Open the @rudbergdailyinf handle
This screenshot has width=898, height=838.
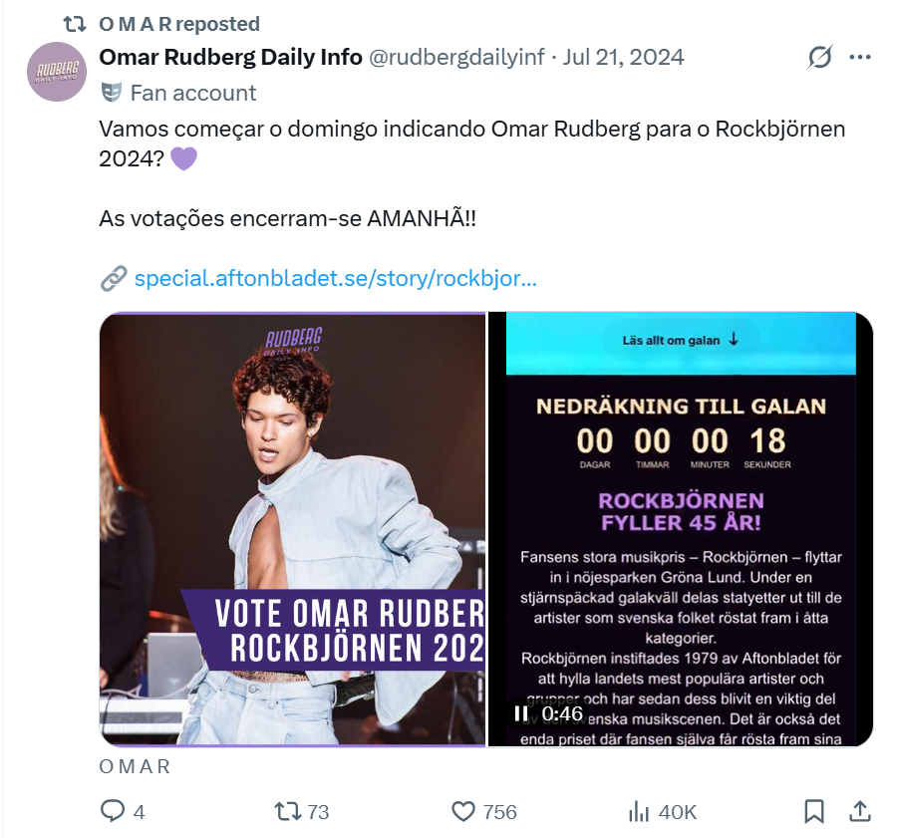[456, 57]
